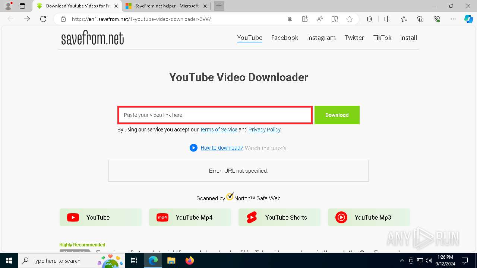The width and height of the screenshot is (477, 268).
Task: Open the TikTok navigation item
Action: coord(382,38)
